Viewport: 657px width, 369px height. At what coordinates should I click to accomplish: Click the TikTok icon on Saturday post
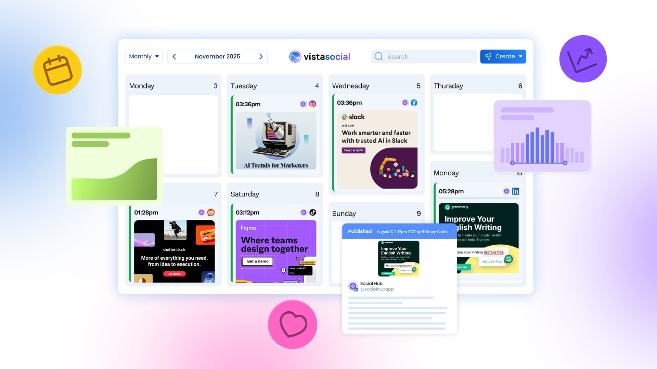313,212
